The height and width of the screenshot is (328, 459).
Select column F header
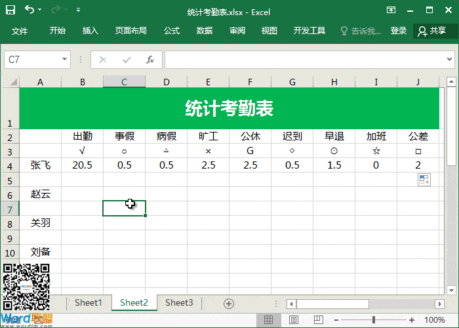250,82
